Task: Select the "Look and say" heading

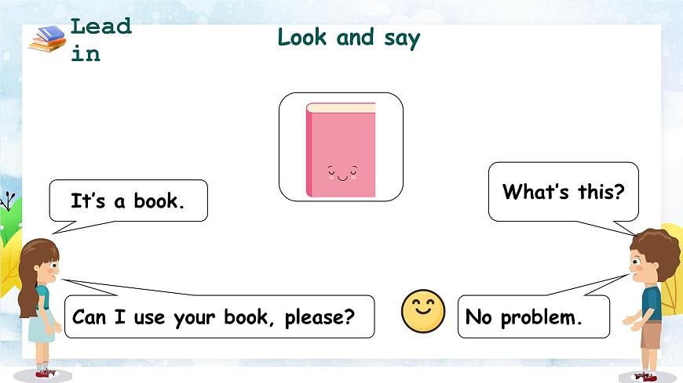Action: pyautogui.click(x=349, y=38)
